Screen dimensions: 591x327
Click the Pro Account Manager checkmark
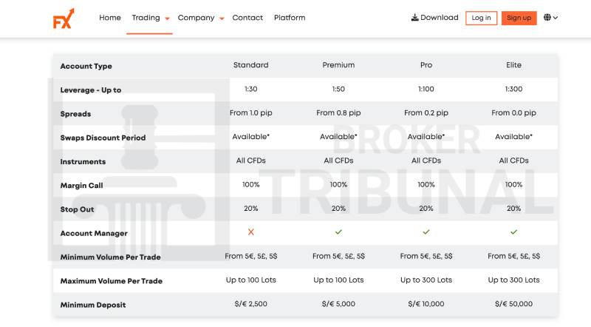(426, 232)
